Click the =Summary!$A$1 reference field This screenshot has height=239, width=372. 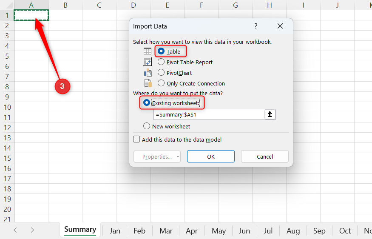pos(209,115)
